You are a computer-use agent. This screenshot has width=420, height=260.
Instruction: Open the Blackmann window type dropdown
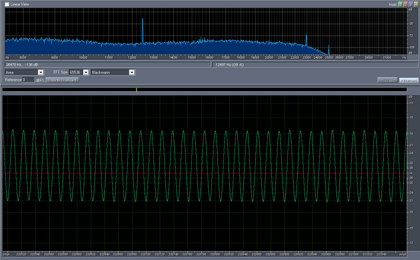pos(131,72)
